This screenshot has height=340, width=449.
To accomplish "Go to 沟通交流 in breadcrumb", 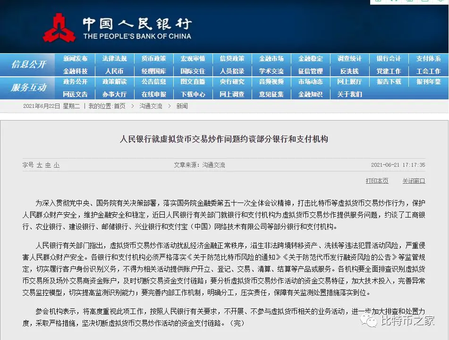I will (151, 106).
